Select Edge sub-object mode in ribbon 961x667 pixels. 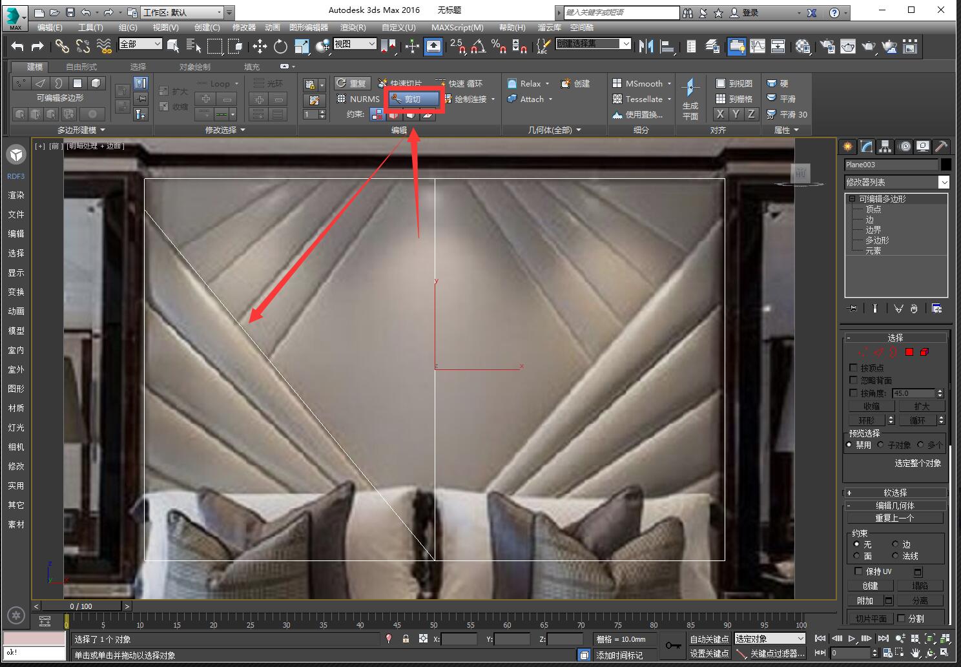click(40, 83)
